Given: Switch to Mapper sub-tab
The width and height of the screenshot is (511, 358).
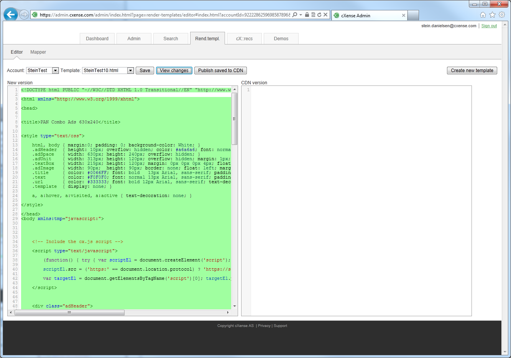Looking at the screenshot, I should [38, 52].
